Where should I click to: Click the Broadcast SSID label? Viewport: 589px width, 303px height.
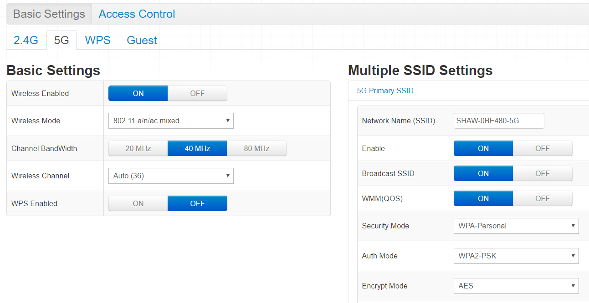[x=388, y=173]
